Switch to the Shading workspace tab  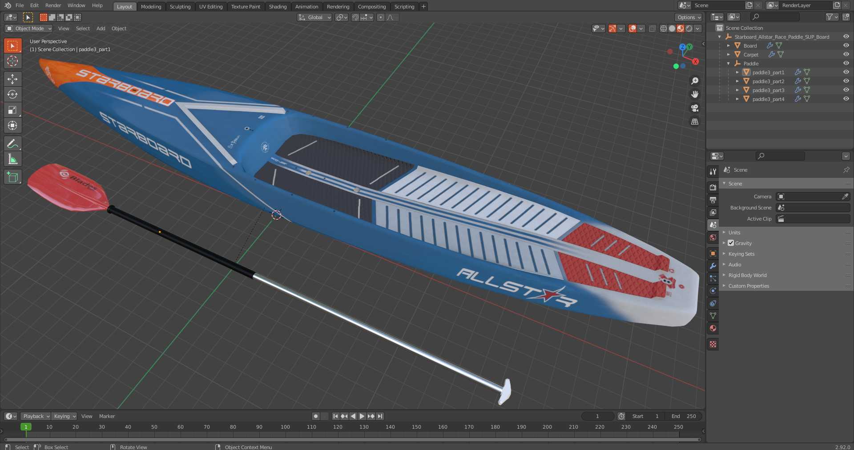[x=278, y=6]
